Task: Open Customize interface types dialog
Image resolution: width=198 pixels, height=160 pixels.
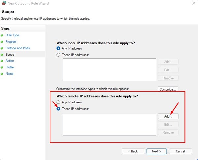Action: click(x=168, y=89)
